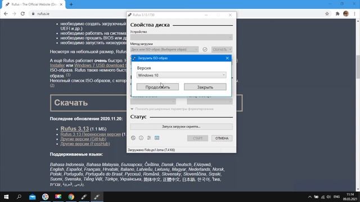Open network status in system tray
Image resolution: width=360 pixels, height=202 pixels.
point(322,197)
